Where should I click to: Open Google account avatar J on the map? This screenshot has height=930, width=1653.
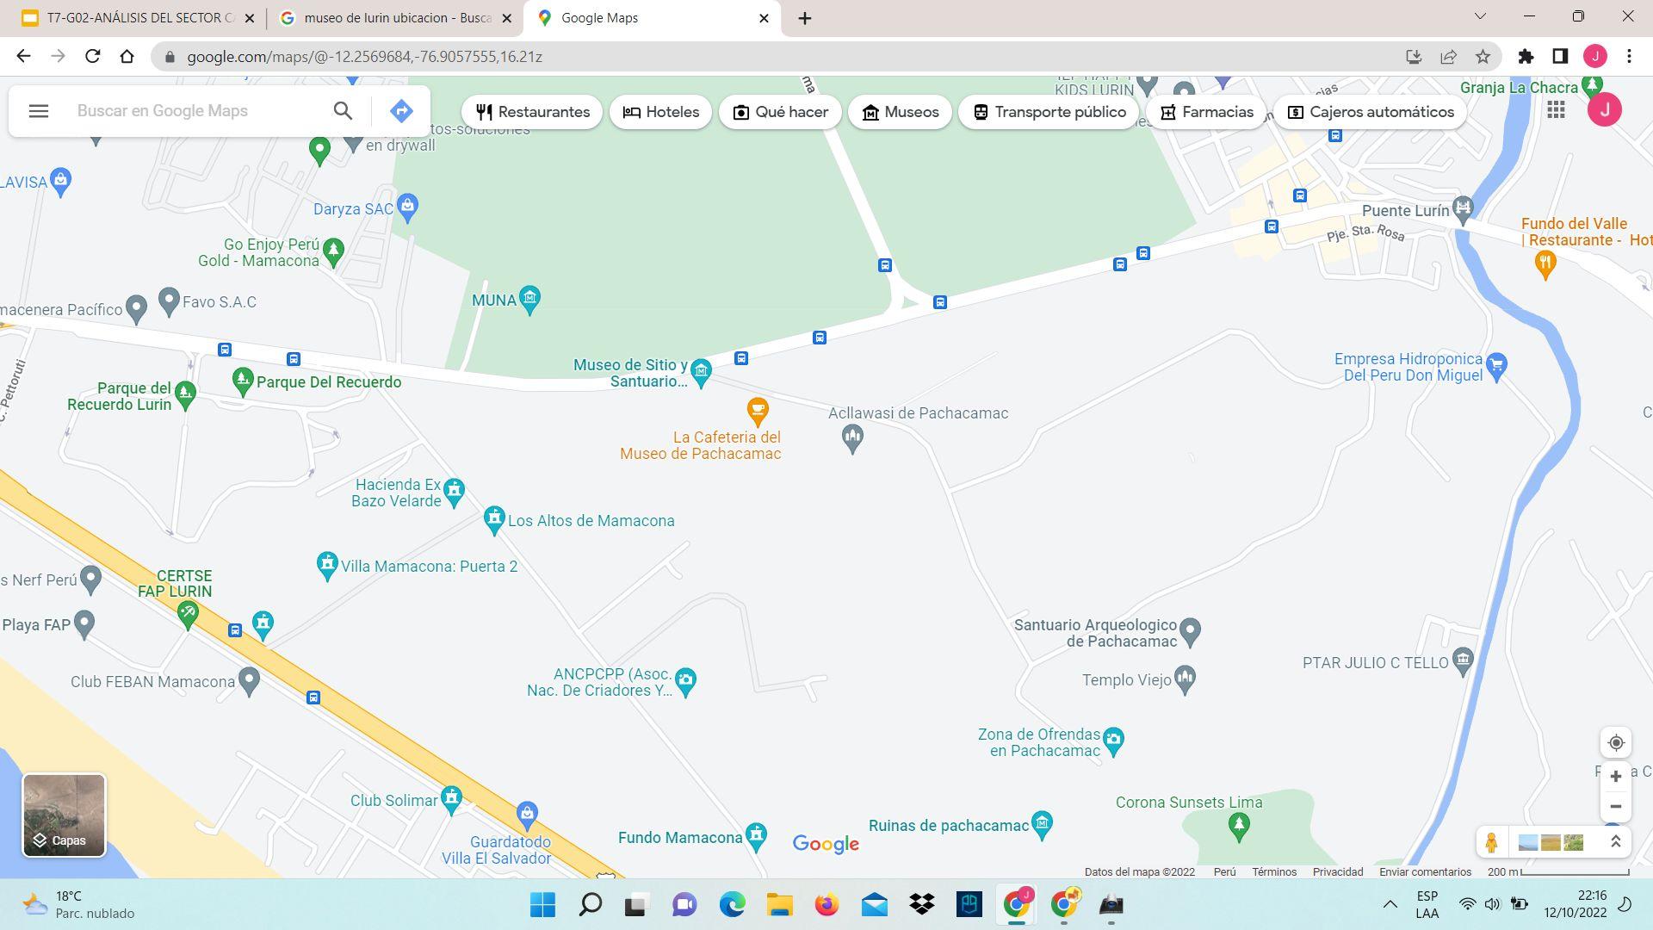click(1605, 110)
